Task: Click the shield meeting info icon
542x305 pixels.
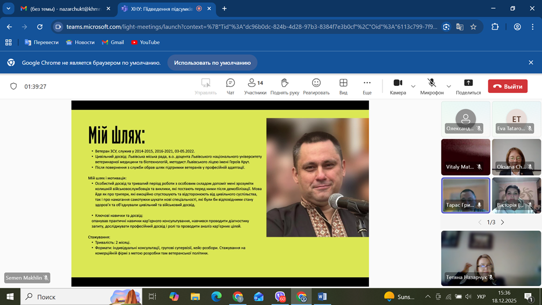Action: [14, 86]
